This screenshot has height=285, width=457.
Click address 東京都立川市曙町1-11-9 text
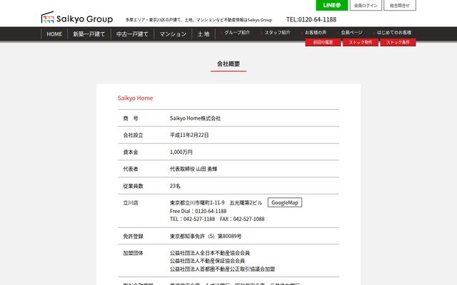coord(197,202)
